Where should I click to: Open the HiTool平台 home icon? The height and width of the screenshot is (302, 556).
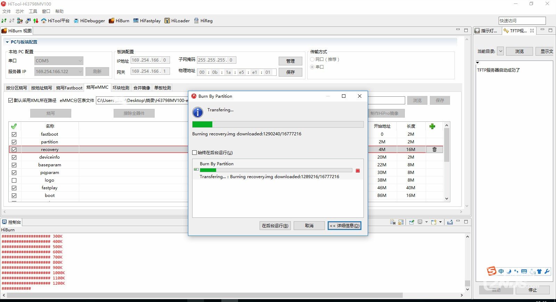[55, 21]
